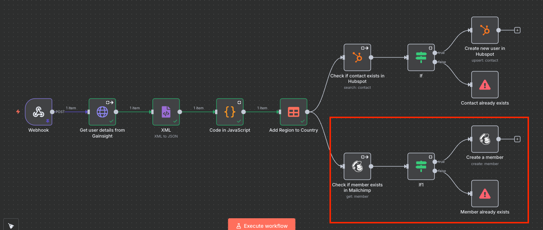Click the false output of the If1 node

tap(435, 171)
